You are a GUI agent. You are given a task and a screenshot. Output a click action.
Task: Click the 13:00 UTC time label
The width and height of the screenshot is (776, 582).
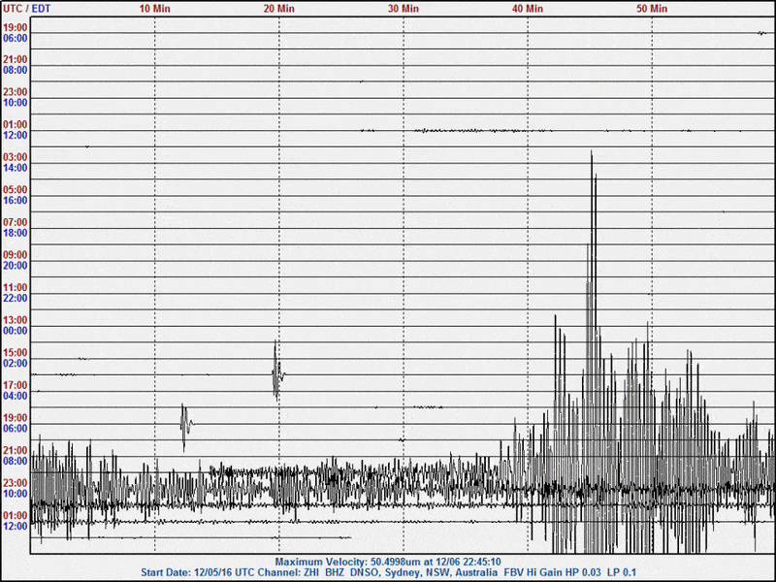[x=16, y=320]
